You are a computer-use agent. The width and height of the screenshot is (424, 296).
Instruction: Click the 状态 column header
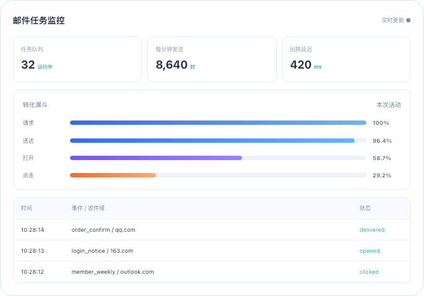(365, 208)
